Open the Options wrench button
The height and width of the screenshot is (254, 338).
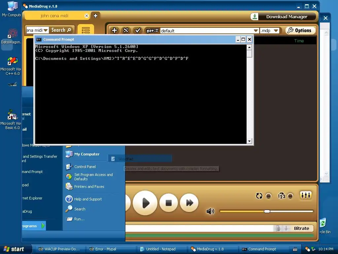point(300,30)
